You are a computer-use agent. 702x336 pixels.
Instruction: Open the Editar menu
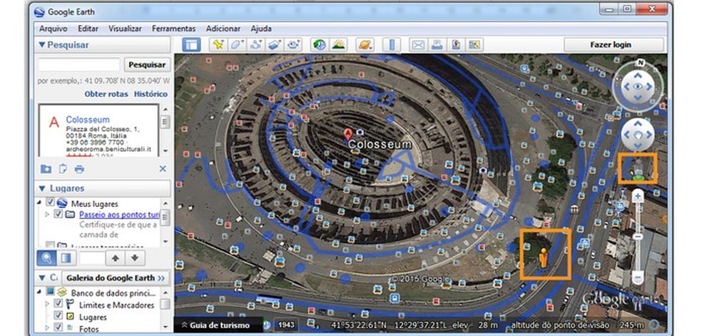(88, 29)
